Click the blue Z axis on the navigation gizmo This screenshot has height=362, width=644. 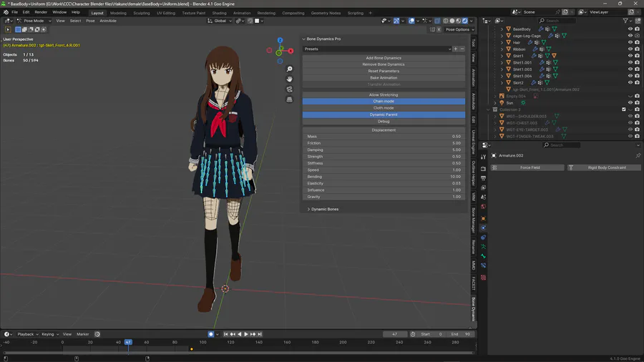click(x=280, y=40)
